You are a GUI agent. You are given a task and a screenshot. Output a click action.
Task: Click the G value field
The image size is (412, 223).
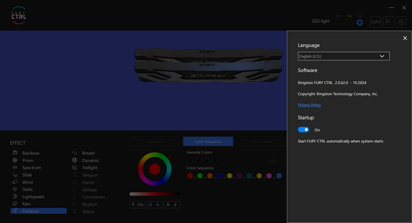click(x=155, y=205)
